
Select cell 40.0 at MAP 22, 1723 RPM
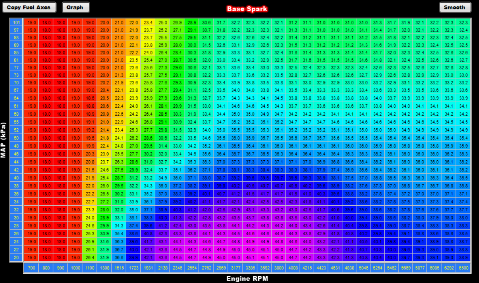[x=133, y=250]
